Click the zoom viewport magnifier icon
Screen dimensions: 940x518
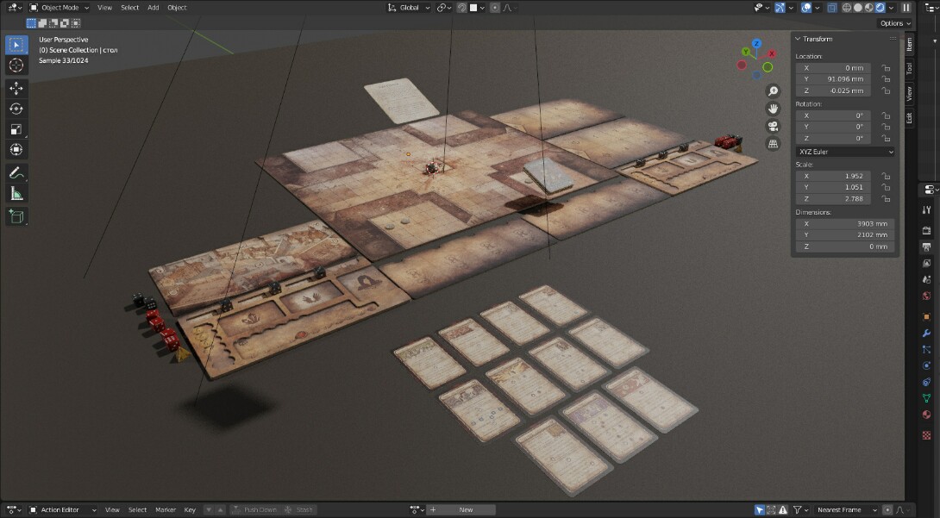(774, 91)
